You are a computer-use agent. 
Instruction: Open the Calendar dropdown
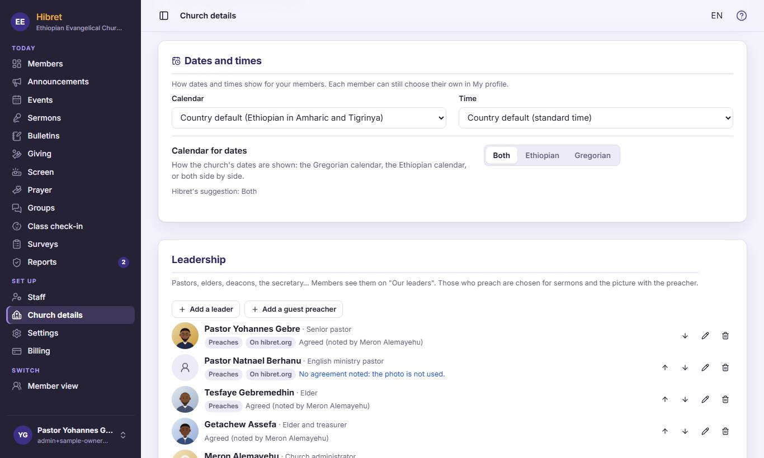coord(309,118)
